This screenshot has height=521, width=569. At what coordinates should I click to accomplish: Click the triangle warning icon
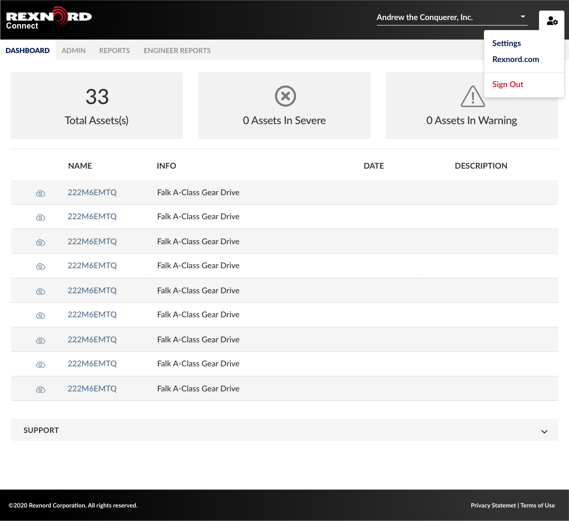(x=472, y=97)
